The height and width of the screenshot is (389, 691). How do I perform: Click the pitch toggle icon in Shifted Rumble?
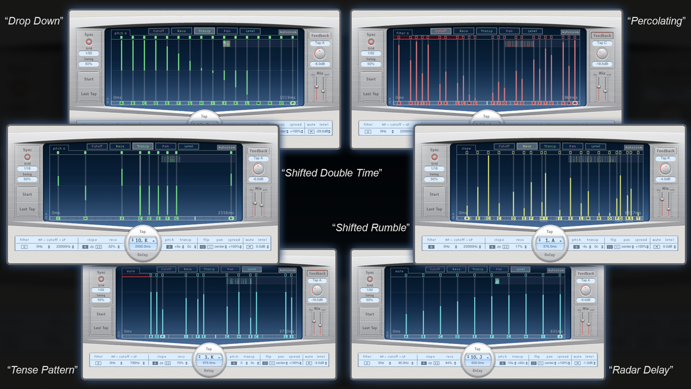coord(576,246)
